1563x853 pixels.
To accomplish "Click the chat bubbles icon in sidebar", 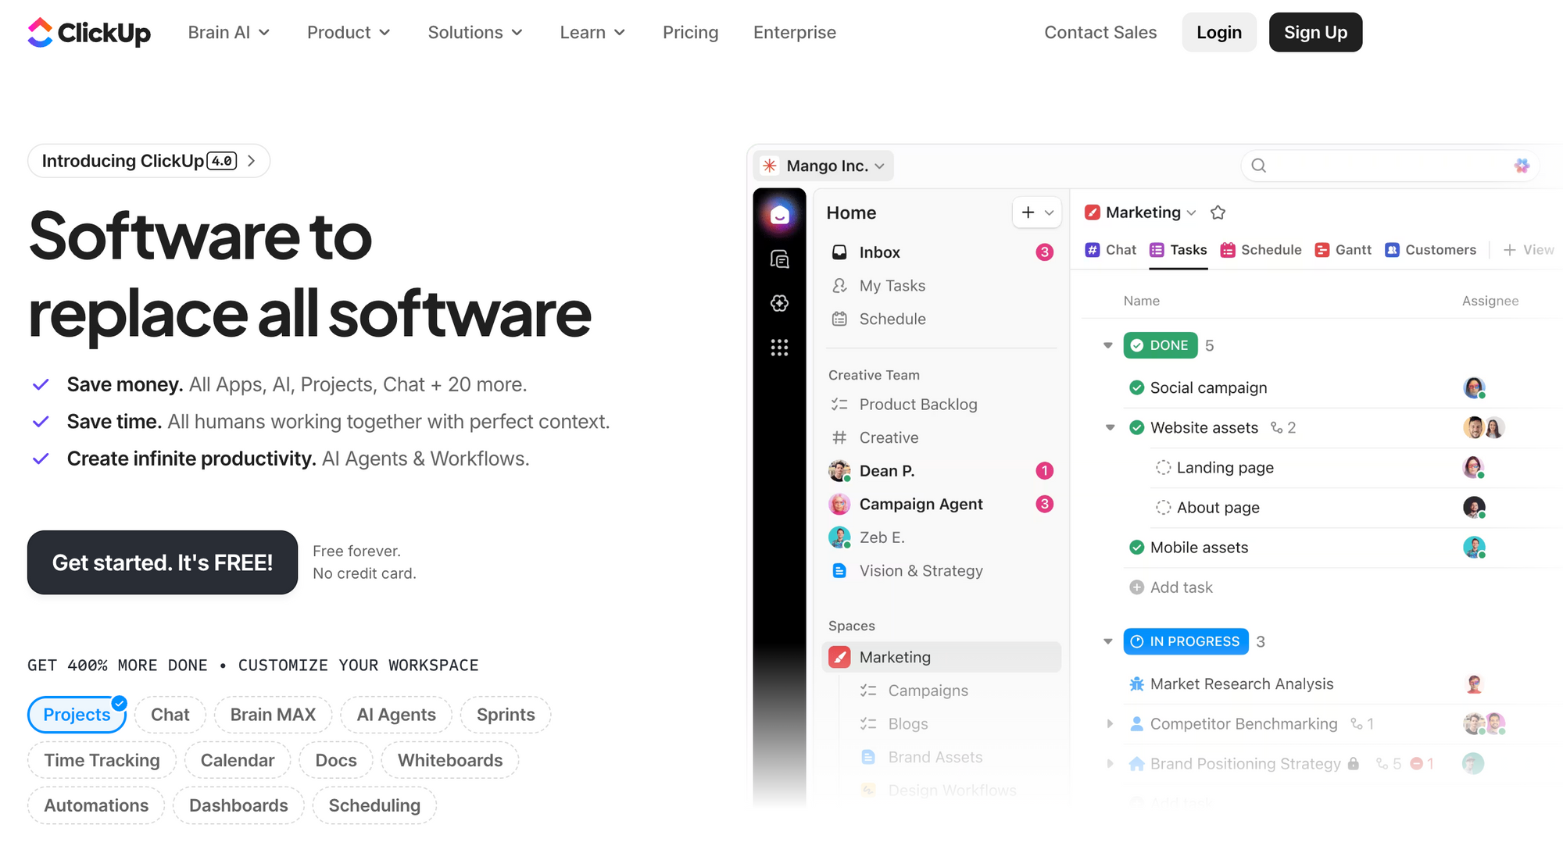I will 779,259.
